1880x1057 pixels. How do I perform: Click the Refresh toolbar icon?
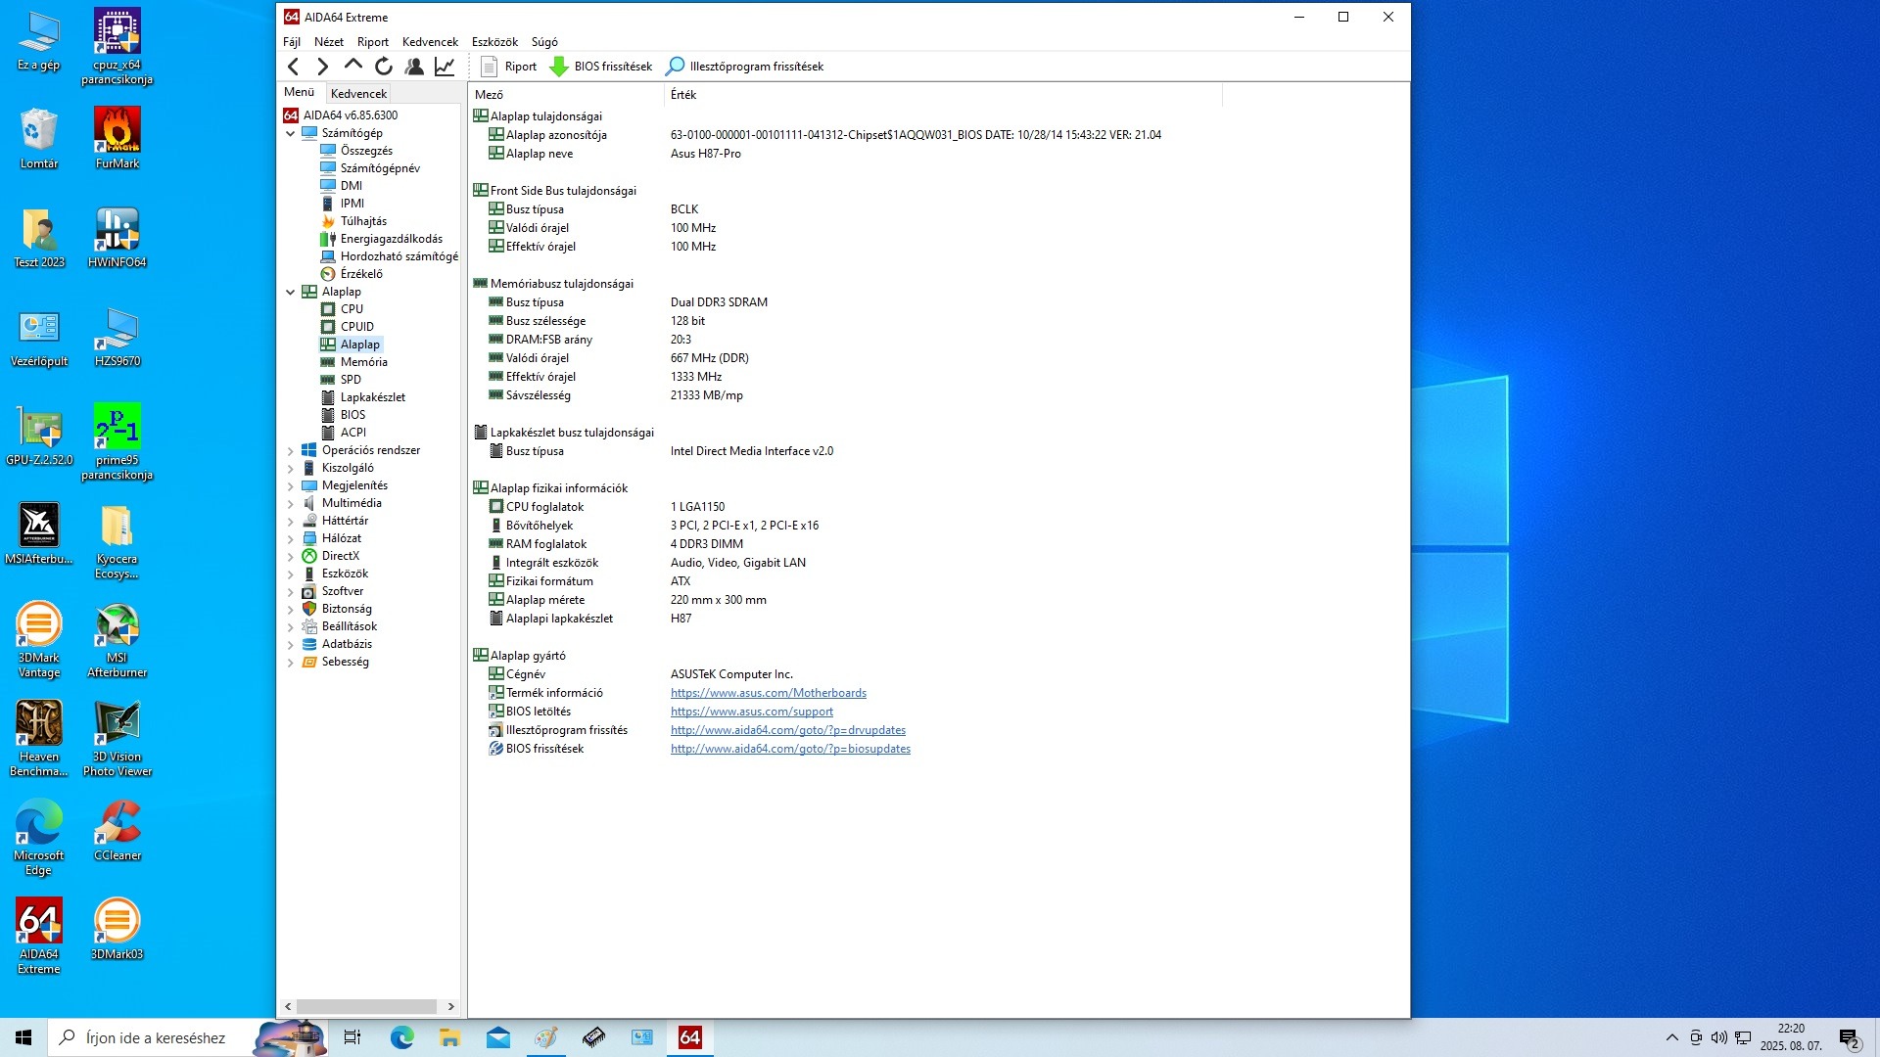point(384,67)
